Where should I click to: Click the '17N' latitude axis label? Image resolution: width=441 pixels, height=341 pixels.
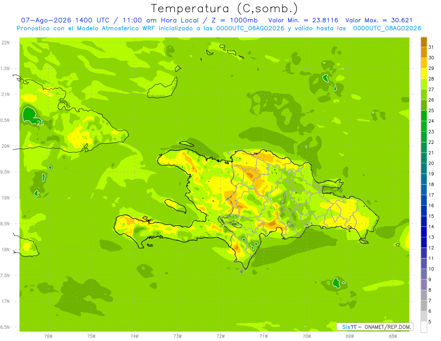click(x=6, y=301)
